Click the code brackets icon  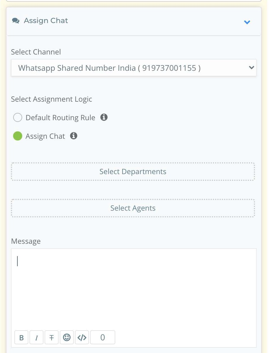(x=82, y=338)
